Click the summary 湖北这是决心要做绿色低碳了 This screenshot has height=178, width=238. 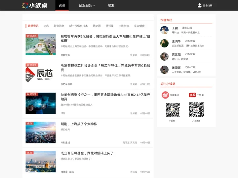[x=76, y=159]
